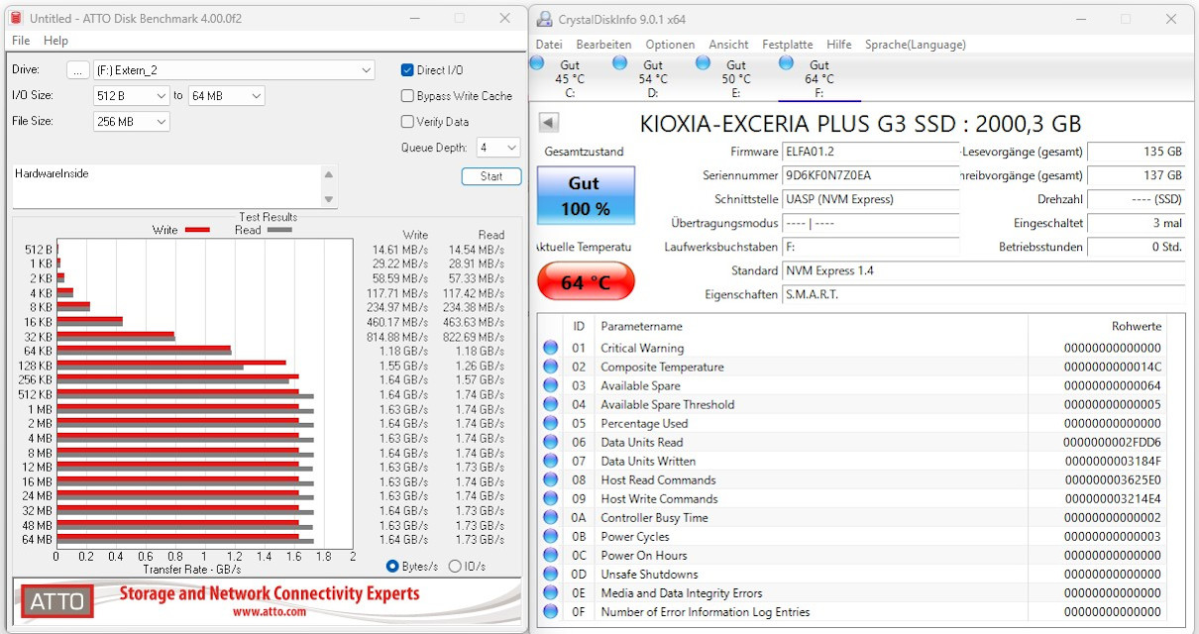Click the Composite Temperature status orb

(551, 367)
